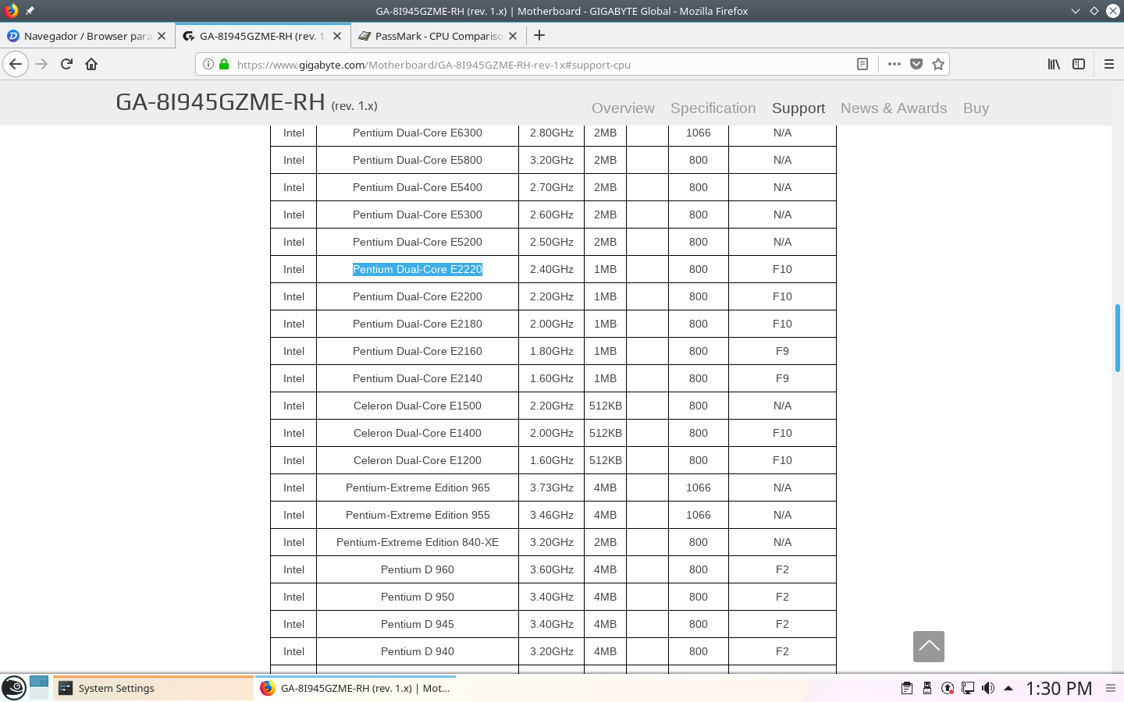This screenshot has width=1124, height=702.
Task: Open the panel settings hamburger icon
Action: (1111, 688)
